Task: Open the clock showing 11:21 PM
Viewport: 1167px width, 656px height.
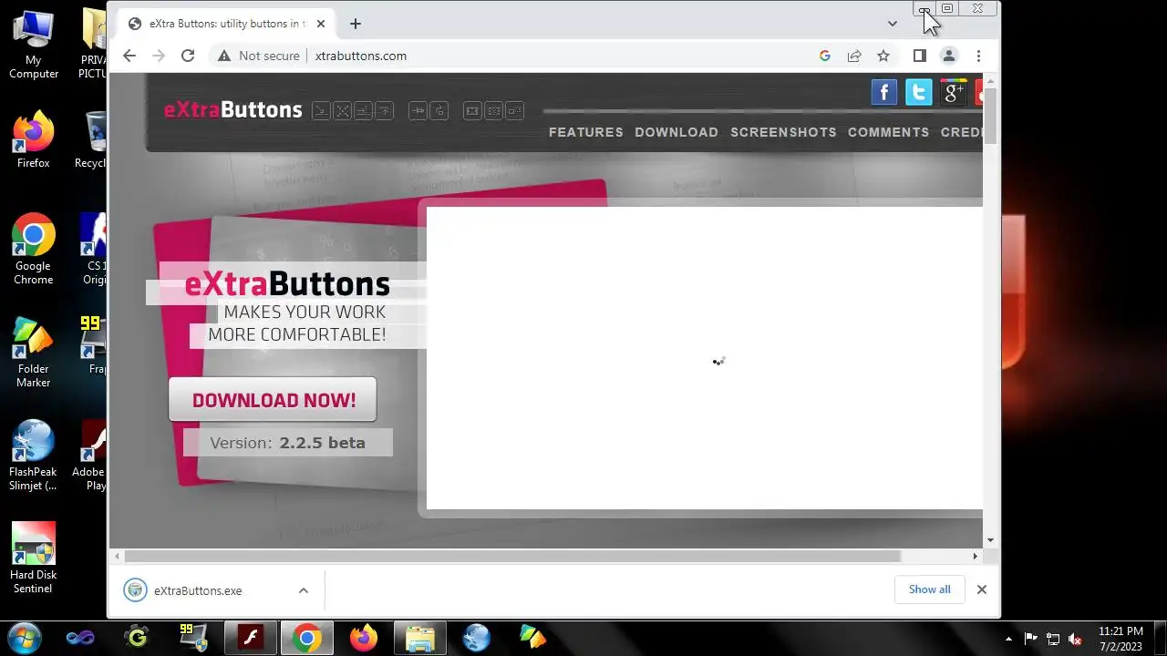Action: pos(1121,639)
